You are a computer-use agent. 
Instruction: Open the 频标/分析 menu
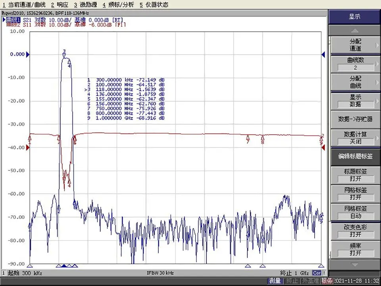click(118, 5)
